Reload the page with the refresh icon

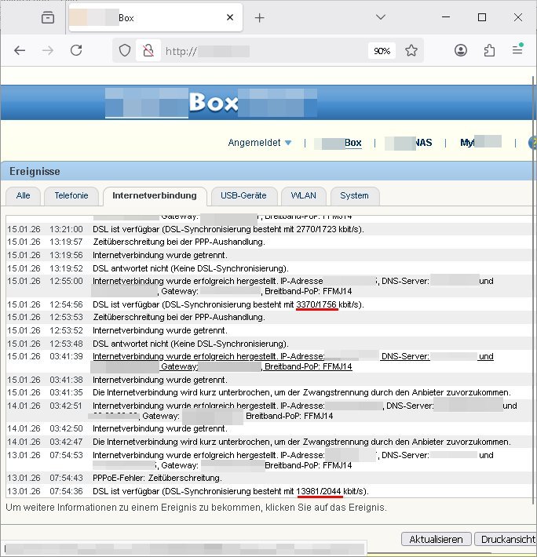(76, 50)
